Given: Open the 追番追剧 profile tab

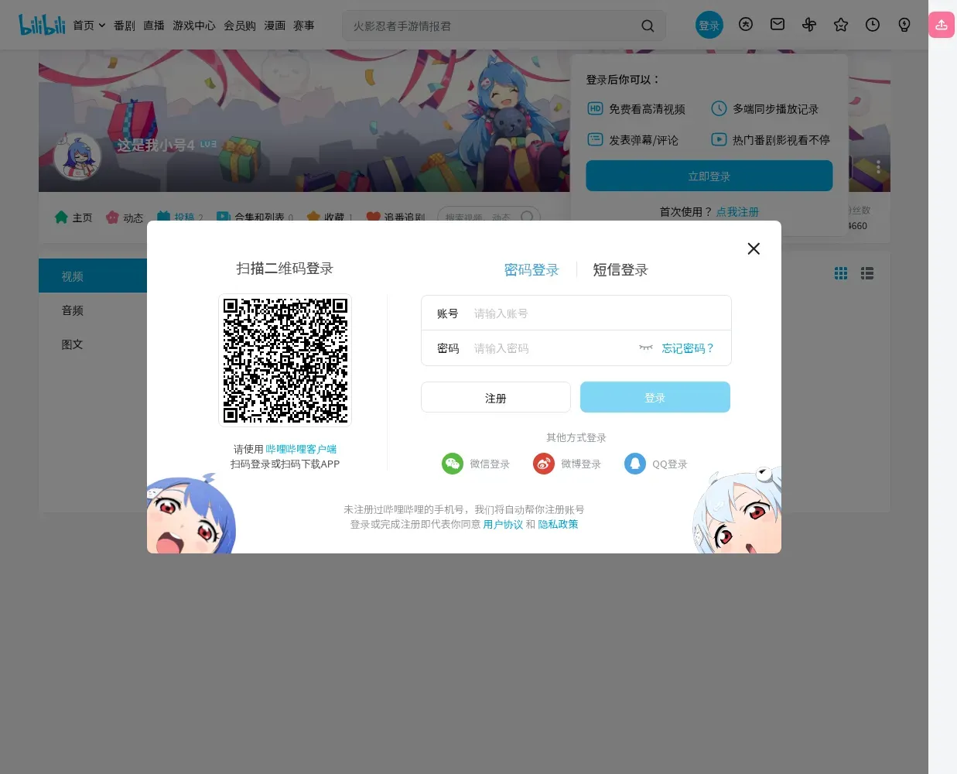Looking at the screenshot, I should pos(395,217).
